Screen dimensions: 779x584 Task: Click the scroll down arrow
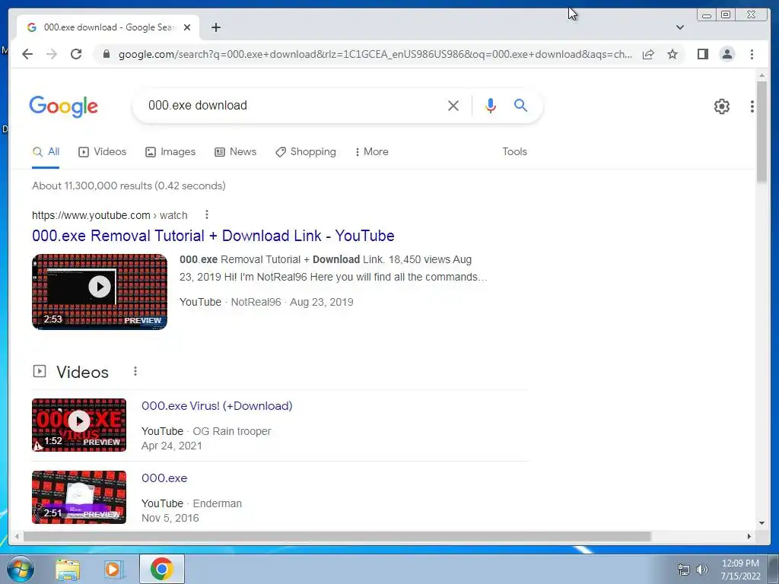click(x=762, y=523)
